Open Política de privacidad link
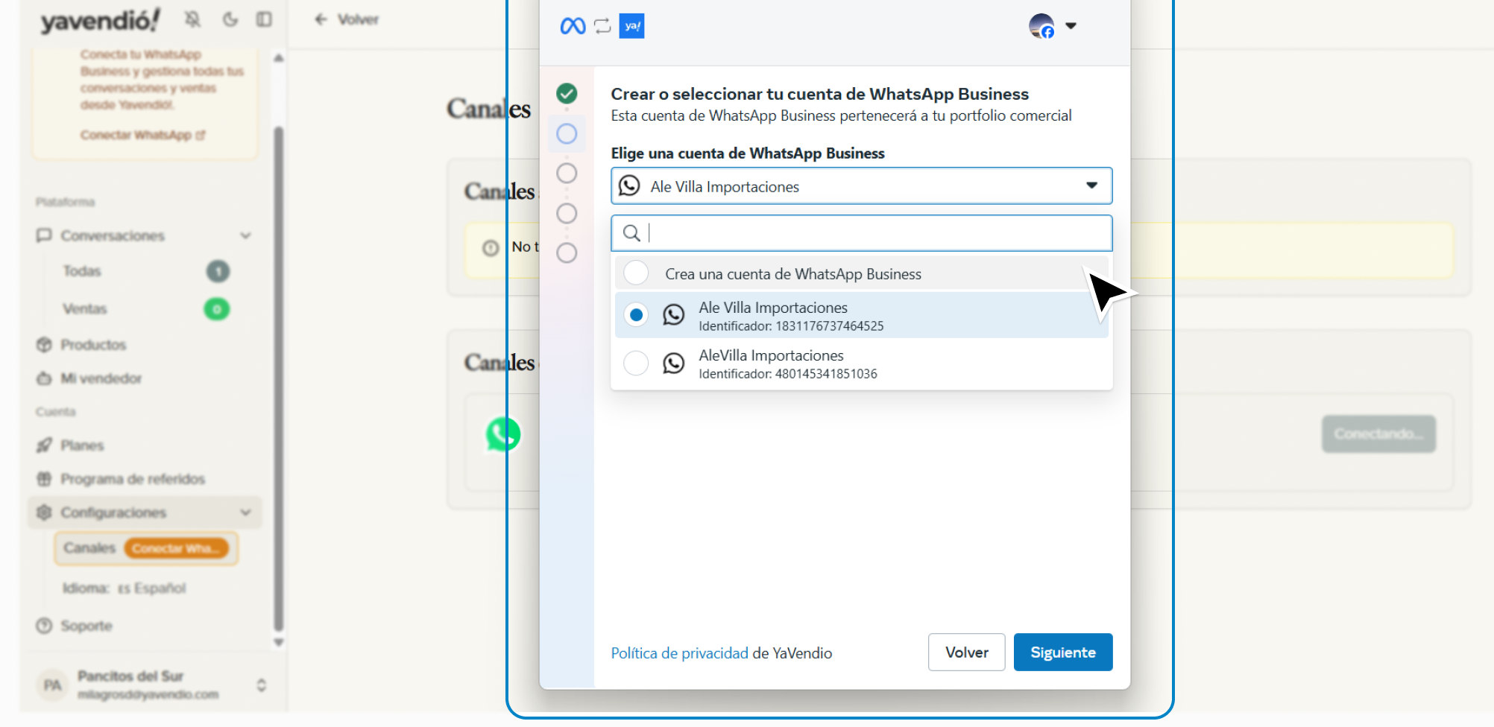This screenshot has width=1494, height=727. tap(679, 653)
